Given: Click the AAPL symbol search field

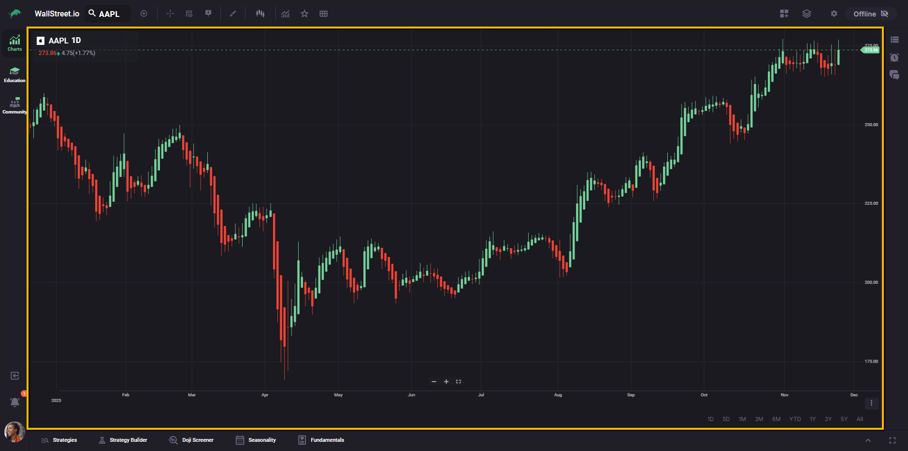Looking at the screenshot, I should 108,14.
